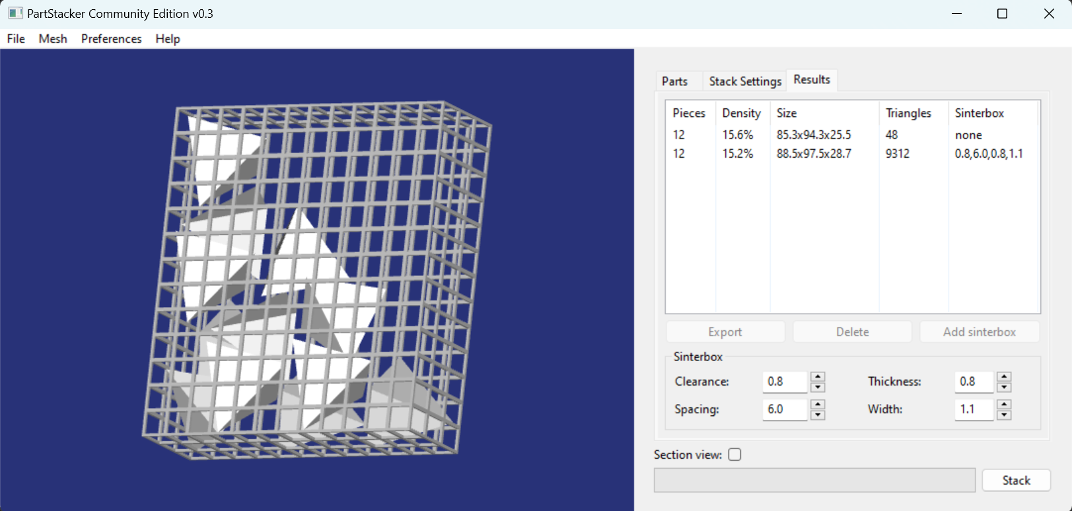Image resolution: width=1072 pixels, height=511 pixels.
Task: Increase the Spacing value with up arrow
Action: click(x=818, y=404)
